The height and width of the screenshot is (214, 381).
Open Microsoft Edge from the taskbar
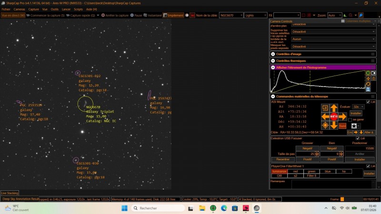(x=224, y=208)
